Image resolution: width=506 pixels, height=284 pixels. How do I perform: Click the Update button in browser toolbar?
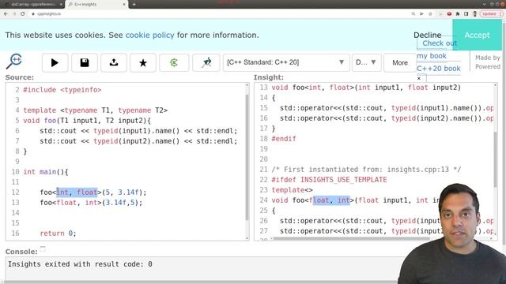click(x=492, y=14)
